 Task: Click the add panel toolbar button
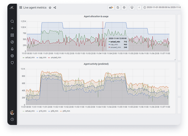[x=111, y=8]
